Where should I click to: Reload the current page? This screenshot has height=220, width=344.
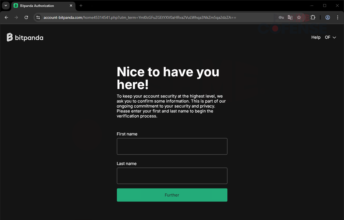point(26,17)
